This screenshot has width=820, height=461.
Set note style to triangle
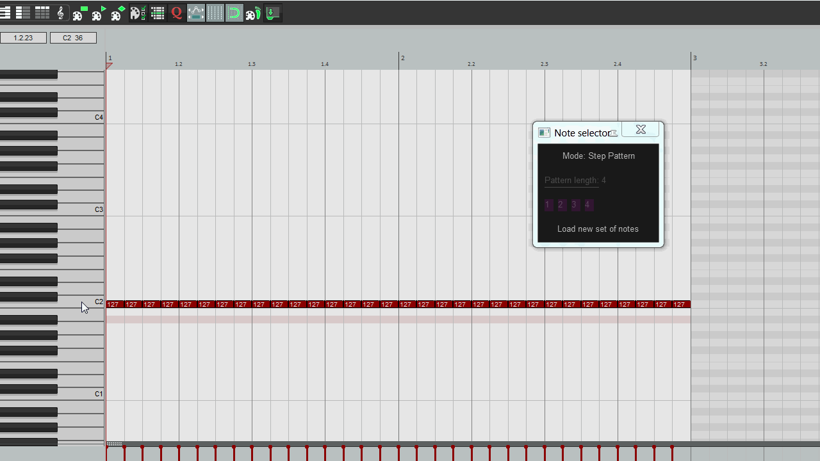click(x=99, y=13)
